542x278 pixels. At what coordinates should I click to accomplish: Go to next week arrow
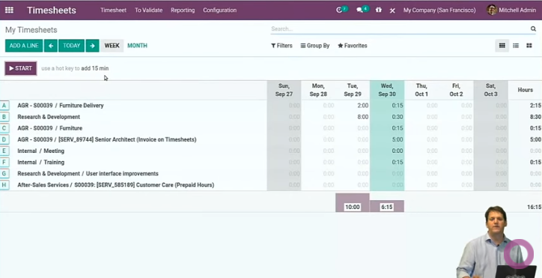coord(92,46)
